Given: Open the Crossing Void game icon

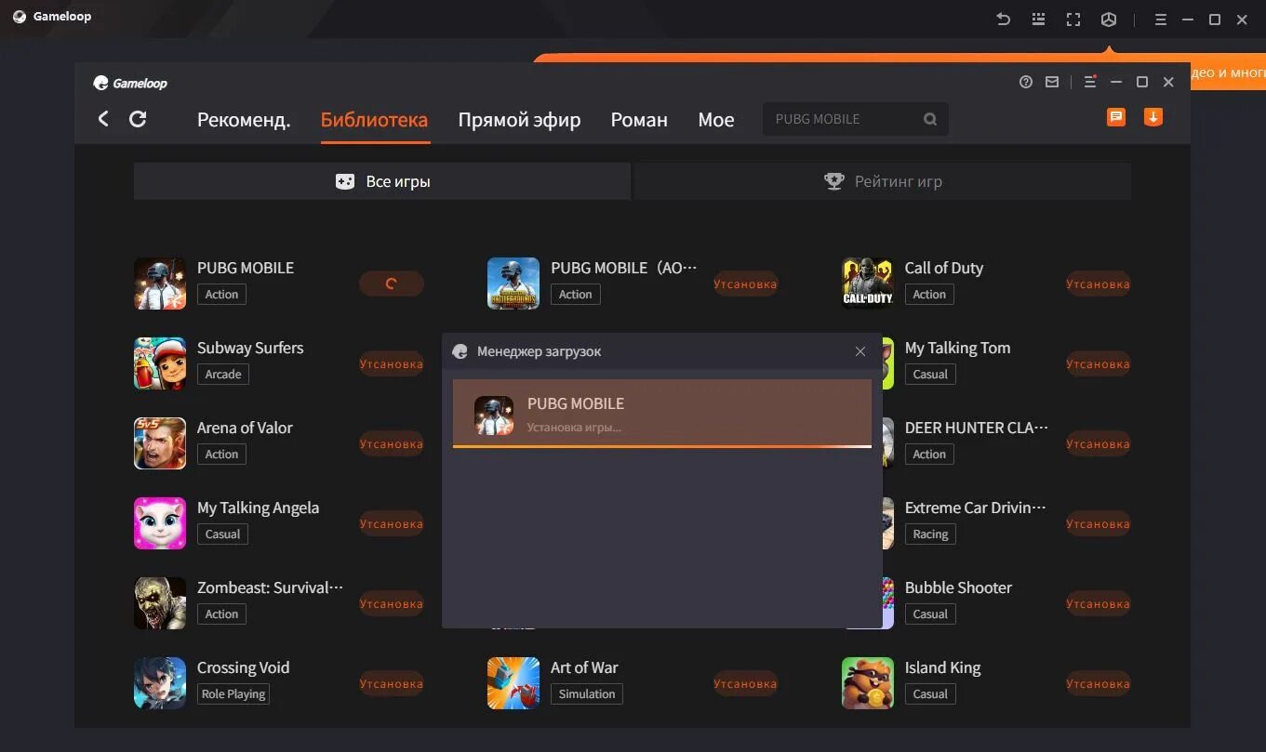Looking at the screenshot, I should pos(160,683).
